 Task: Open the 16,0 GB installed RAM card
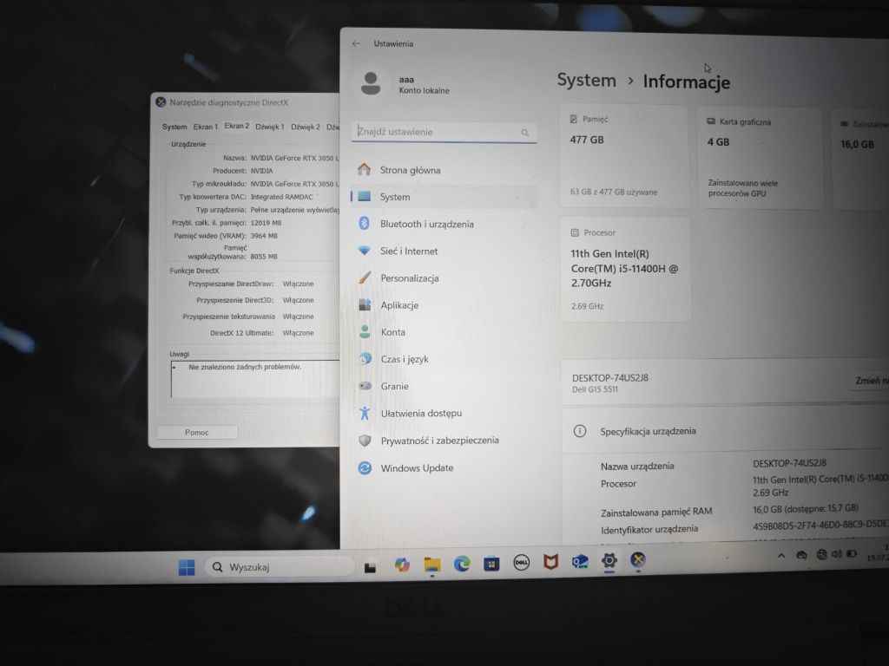tap(860, 160)
